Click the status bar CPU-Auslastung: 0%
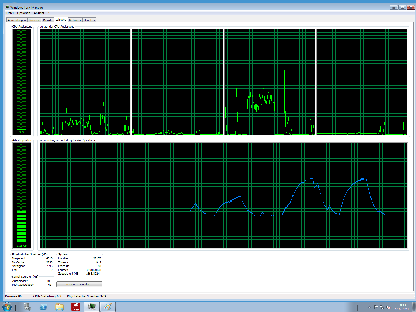The width and height of the screenshot is (416, 312). click(x=47, y=296)
